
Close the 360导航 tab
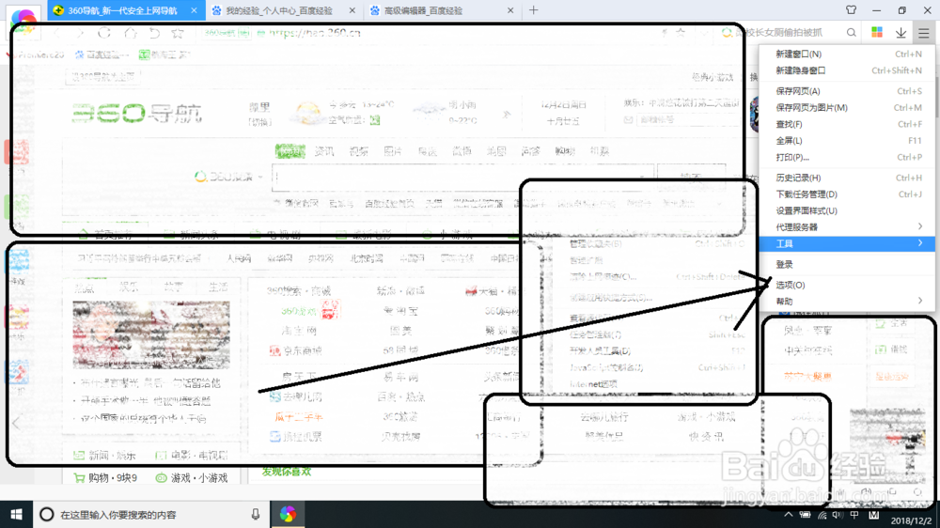pyautogui.click(x=194, y=10)
